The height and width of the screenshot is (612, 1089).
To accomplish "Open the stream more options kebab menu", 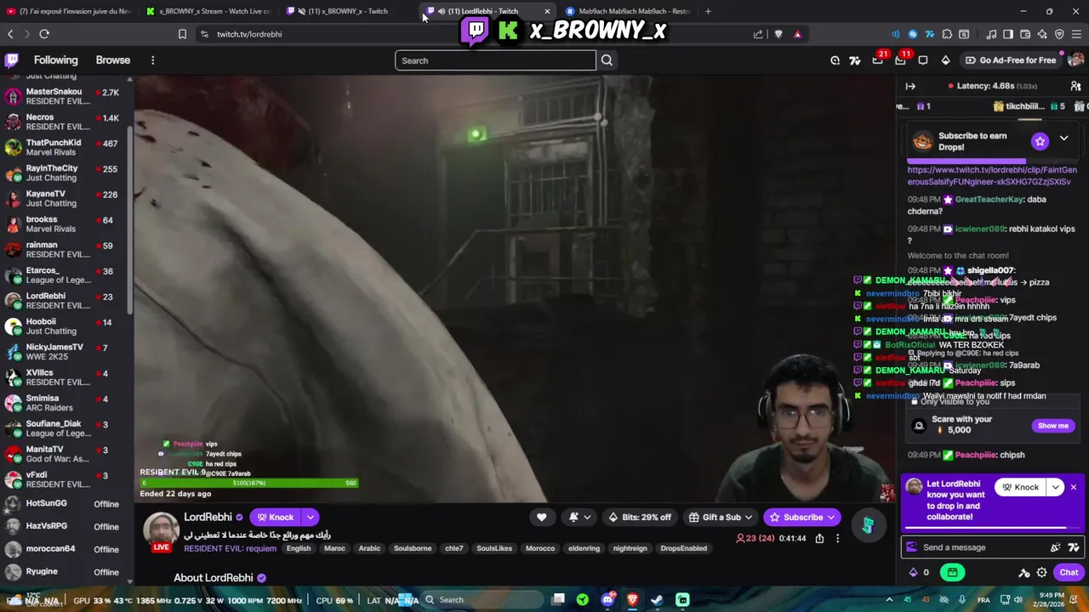I will [x=837, y=538].
